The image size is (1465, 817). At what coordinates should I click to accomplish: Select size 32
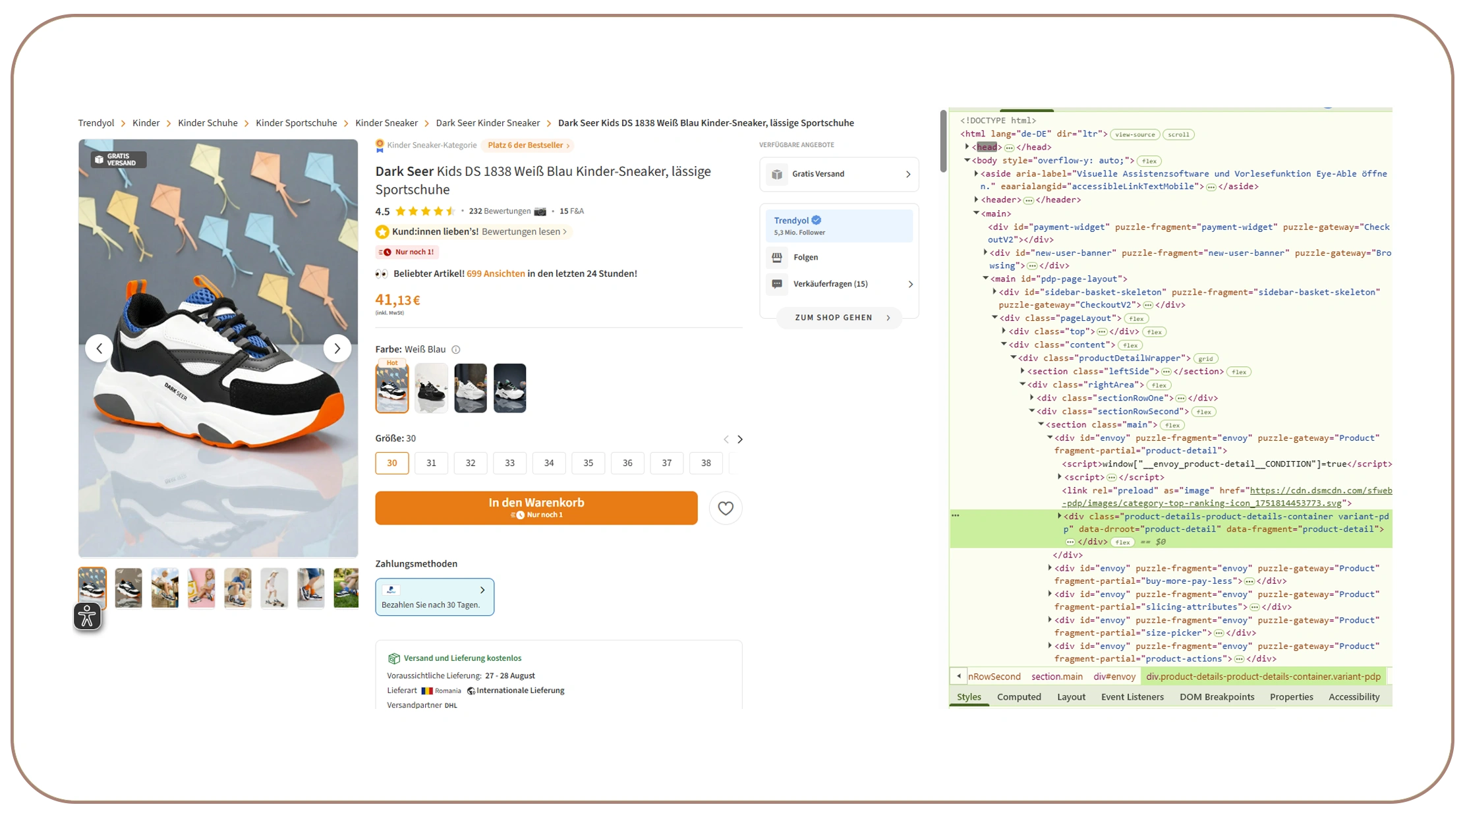point(471,463)
